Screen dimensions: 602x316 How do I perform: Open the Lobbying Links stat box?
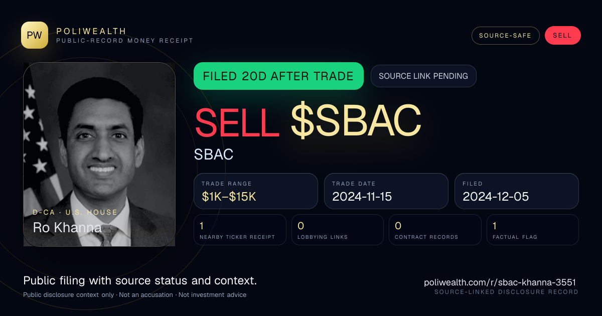[338, 230]
